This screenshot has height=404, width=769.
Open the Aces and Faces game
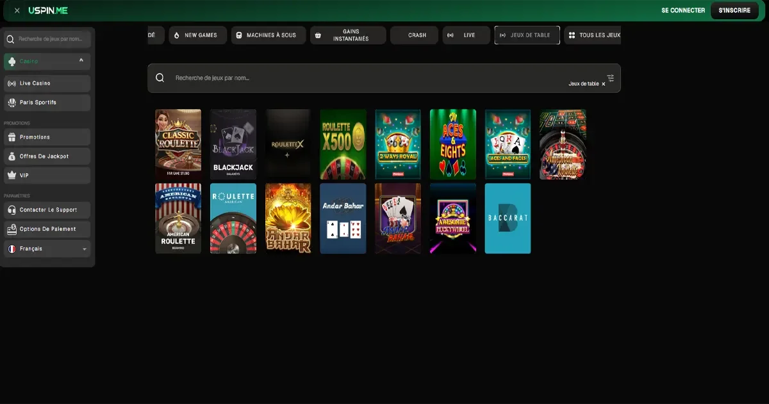[508, 144]
